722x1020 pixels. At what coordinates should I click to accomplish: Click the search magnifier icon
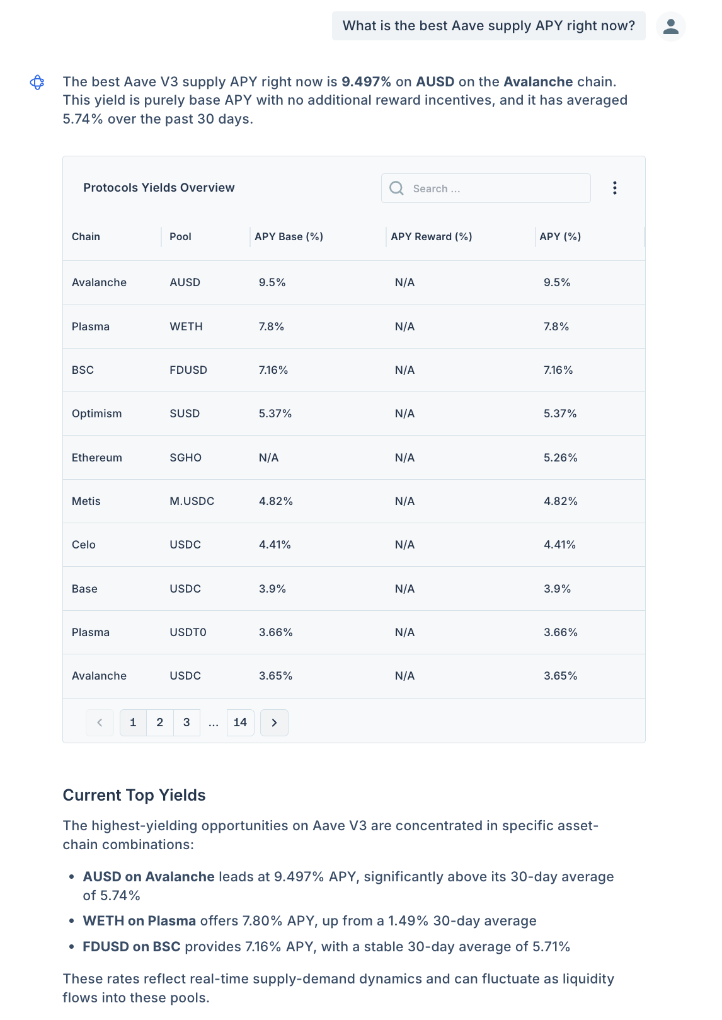pyautogui.click(x=396, y=188)
